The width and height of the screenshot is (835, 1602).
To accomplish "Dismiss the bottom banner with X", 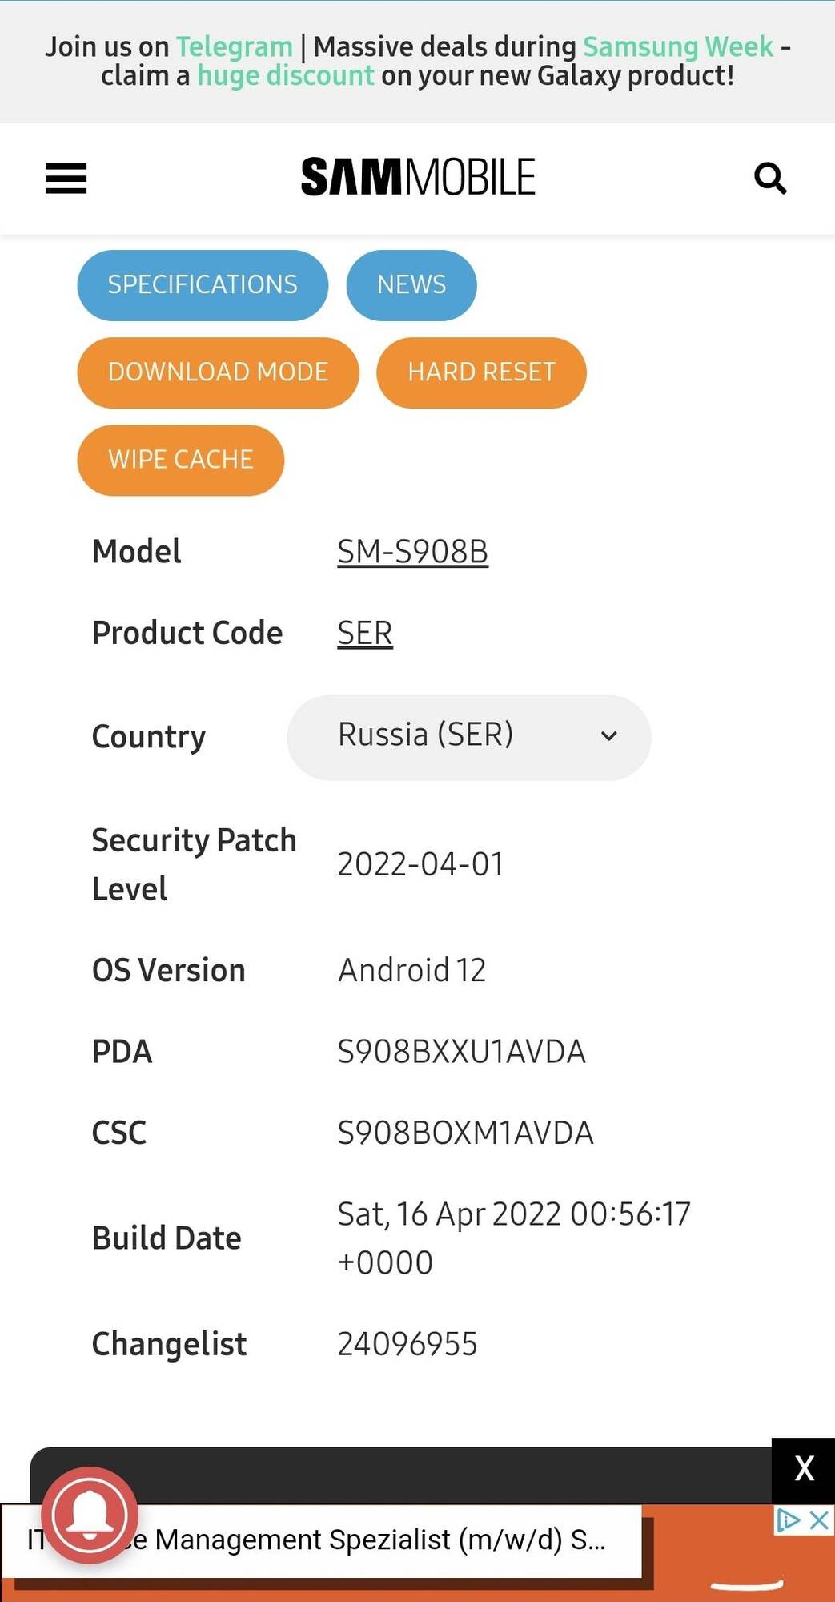I will [x=804, y=1469].
